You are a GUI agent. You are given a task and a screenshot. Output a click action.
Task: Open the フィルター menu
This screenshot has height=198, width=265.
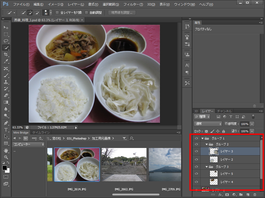coord(133,4)
